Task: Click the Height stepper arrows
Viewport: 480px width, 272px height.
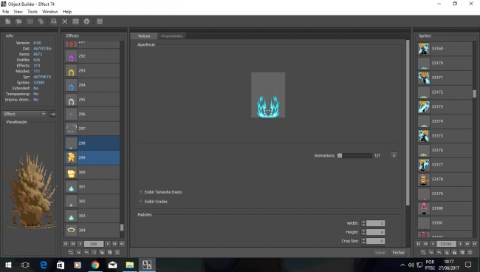Action: (363, 232)
